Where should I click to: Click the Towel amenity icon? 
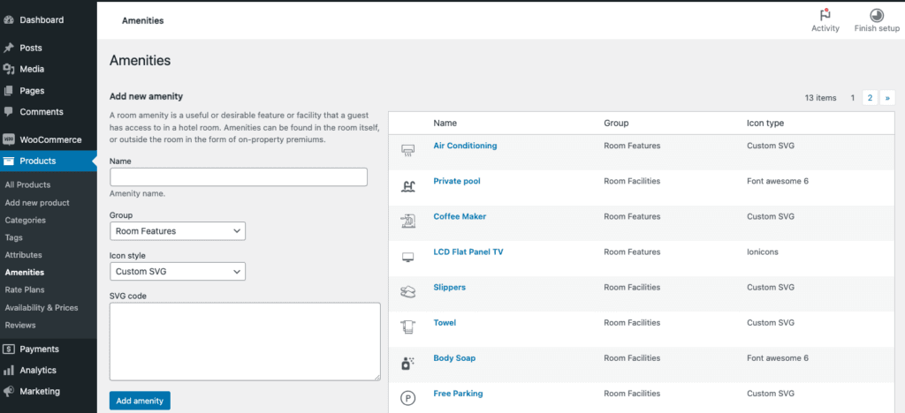407,327
